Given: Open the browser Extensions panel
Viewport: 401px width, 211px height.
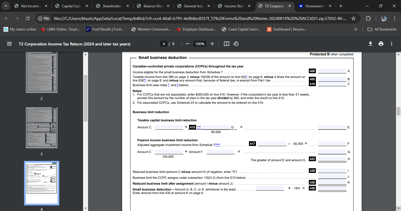Looking at the screenshot, I should pyautogui.click(x=368, y=18).
